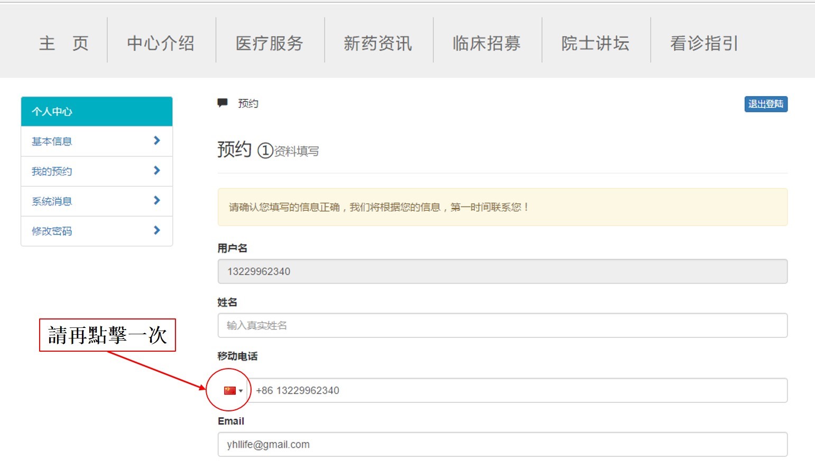Open the country code dropdown arrow

(241, 391)
